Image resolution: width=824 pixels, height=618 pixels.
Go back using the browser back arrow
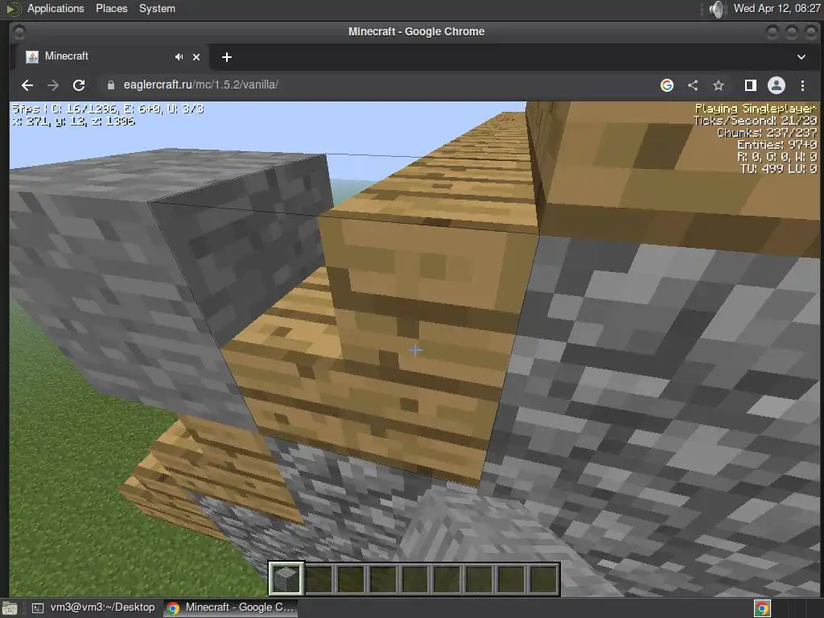(27, 85)
